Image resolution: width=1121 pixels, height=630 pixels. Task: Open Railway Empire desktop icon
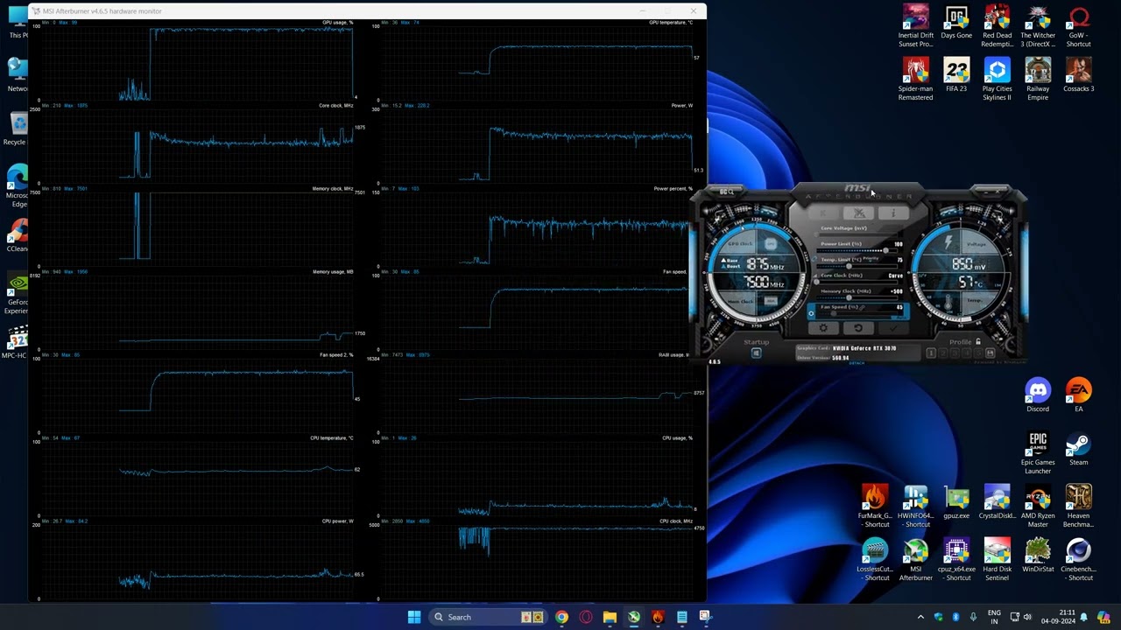[x=1038, y=80]
